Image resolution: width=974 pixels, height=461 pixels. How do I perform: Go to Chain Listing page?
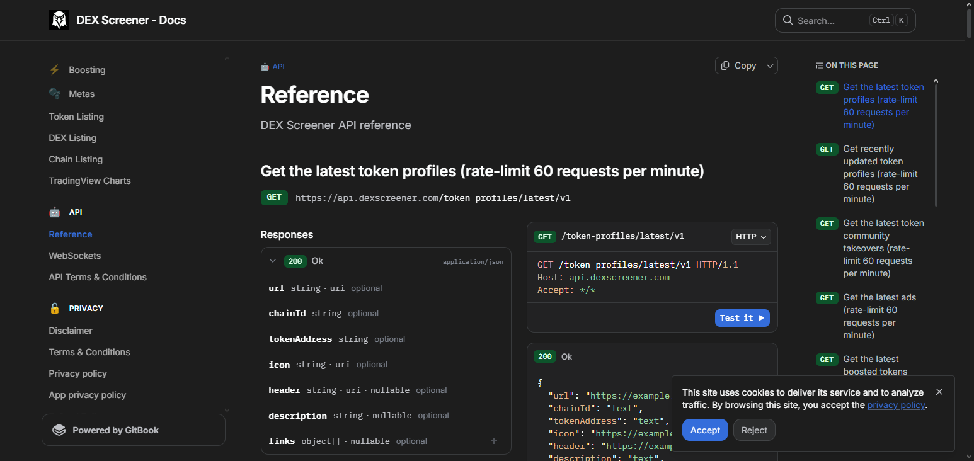coord(76,159)
